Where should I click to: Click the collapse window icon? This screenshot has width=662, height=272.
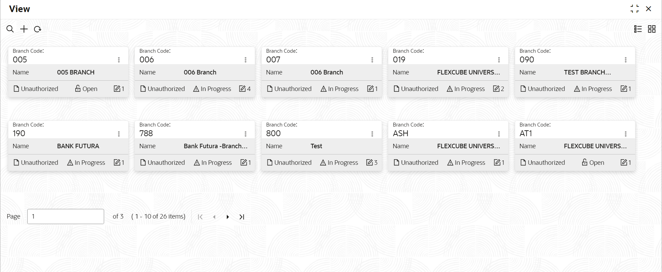(634, 9)
